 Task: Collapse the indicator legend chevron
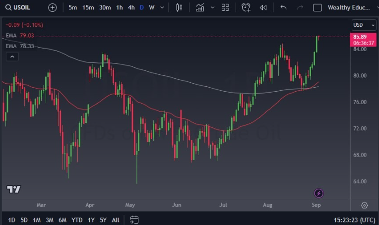click(12, 56)
